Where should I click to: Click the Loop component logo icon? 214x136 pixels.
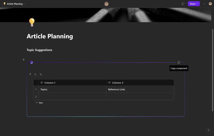32,62
